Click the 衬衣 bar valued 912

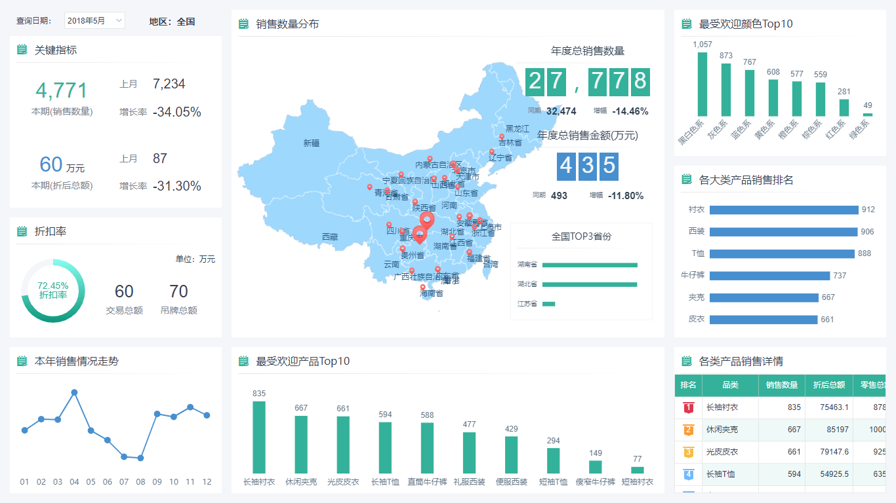784,210
